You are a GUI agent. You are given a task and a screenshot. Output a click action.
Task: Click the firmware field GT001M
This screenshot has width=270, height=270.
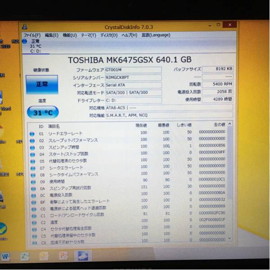[133, 70]
